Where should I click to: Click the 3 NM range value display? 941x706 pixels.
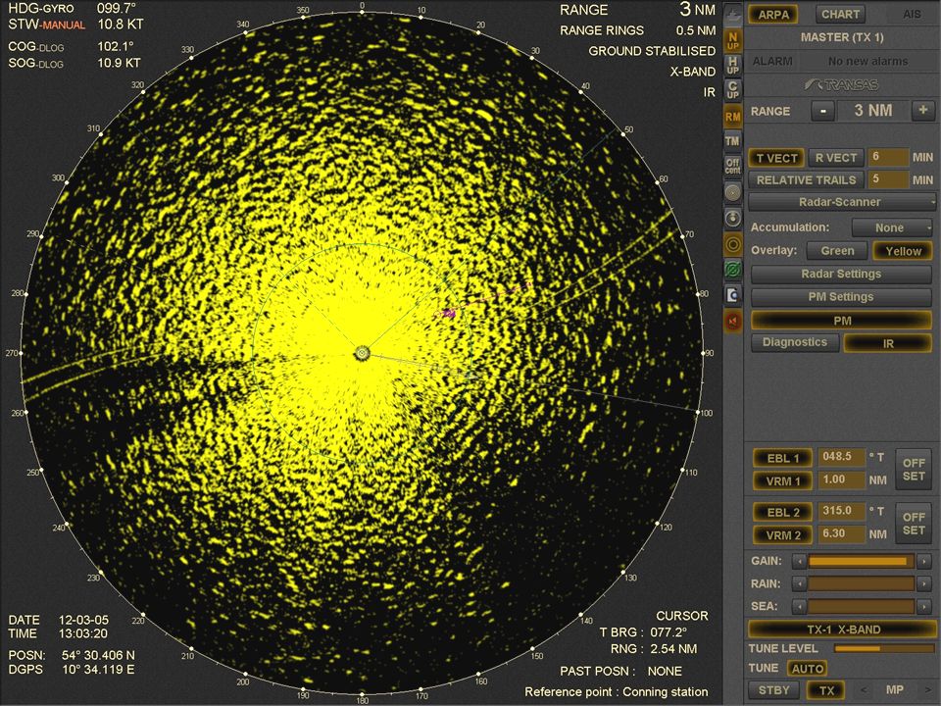(873, 111)
